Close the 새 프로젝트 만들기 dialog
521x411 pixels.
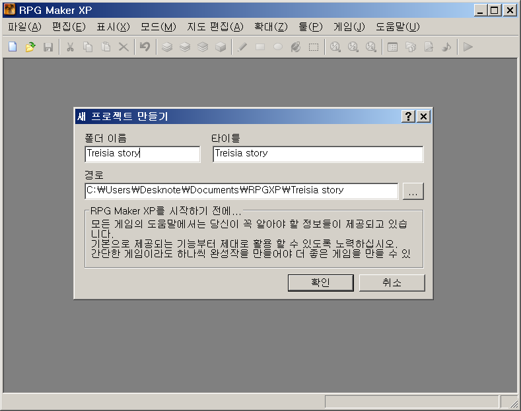424,117
